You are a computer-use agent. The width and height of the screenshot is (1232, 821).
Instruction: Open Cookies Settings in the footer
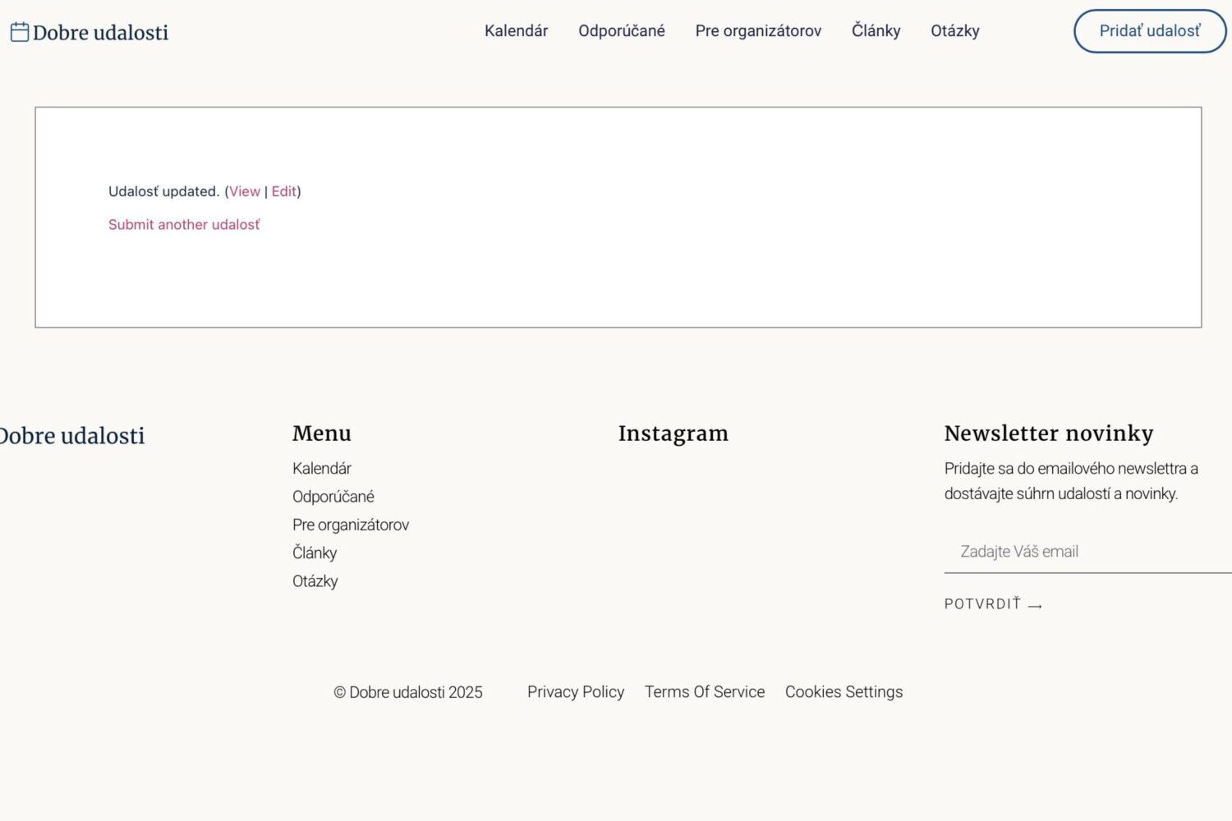click(844, 692)
